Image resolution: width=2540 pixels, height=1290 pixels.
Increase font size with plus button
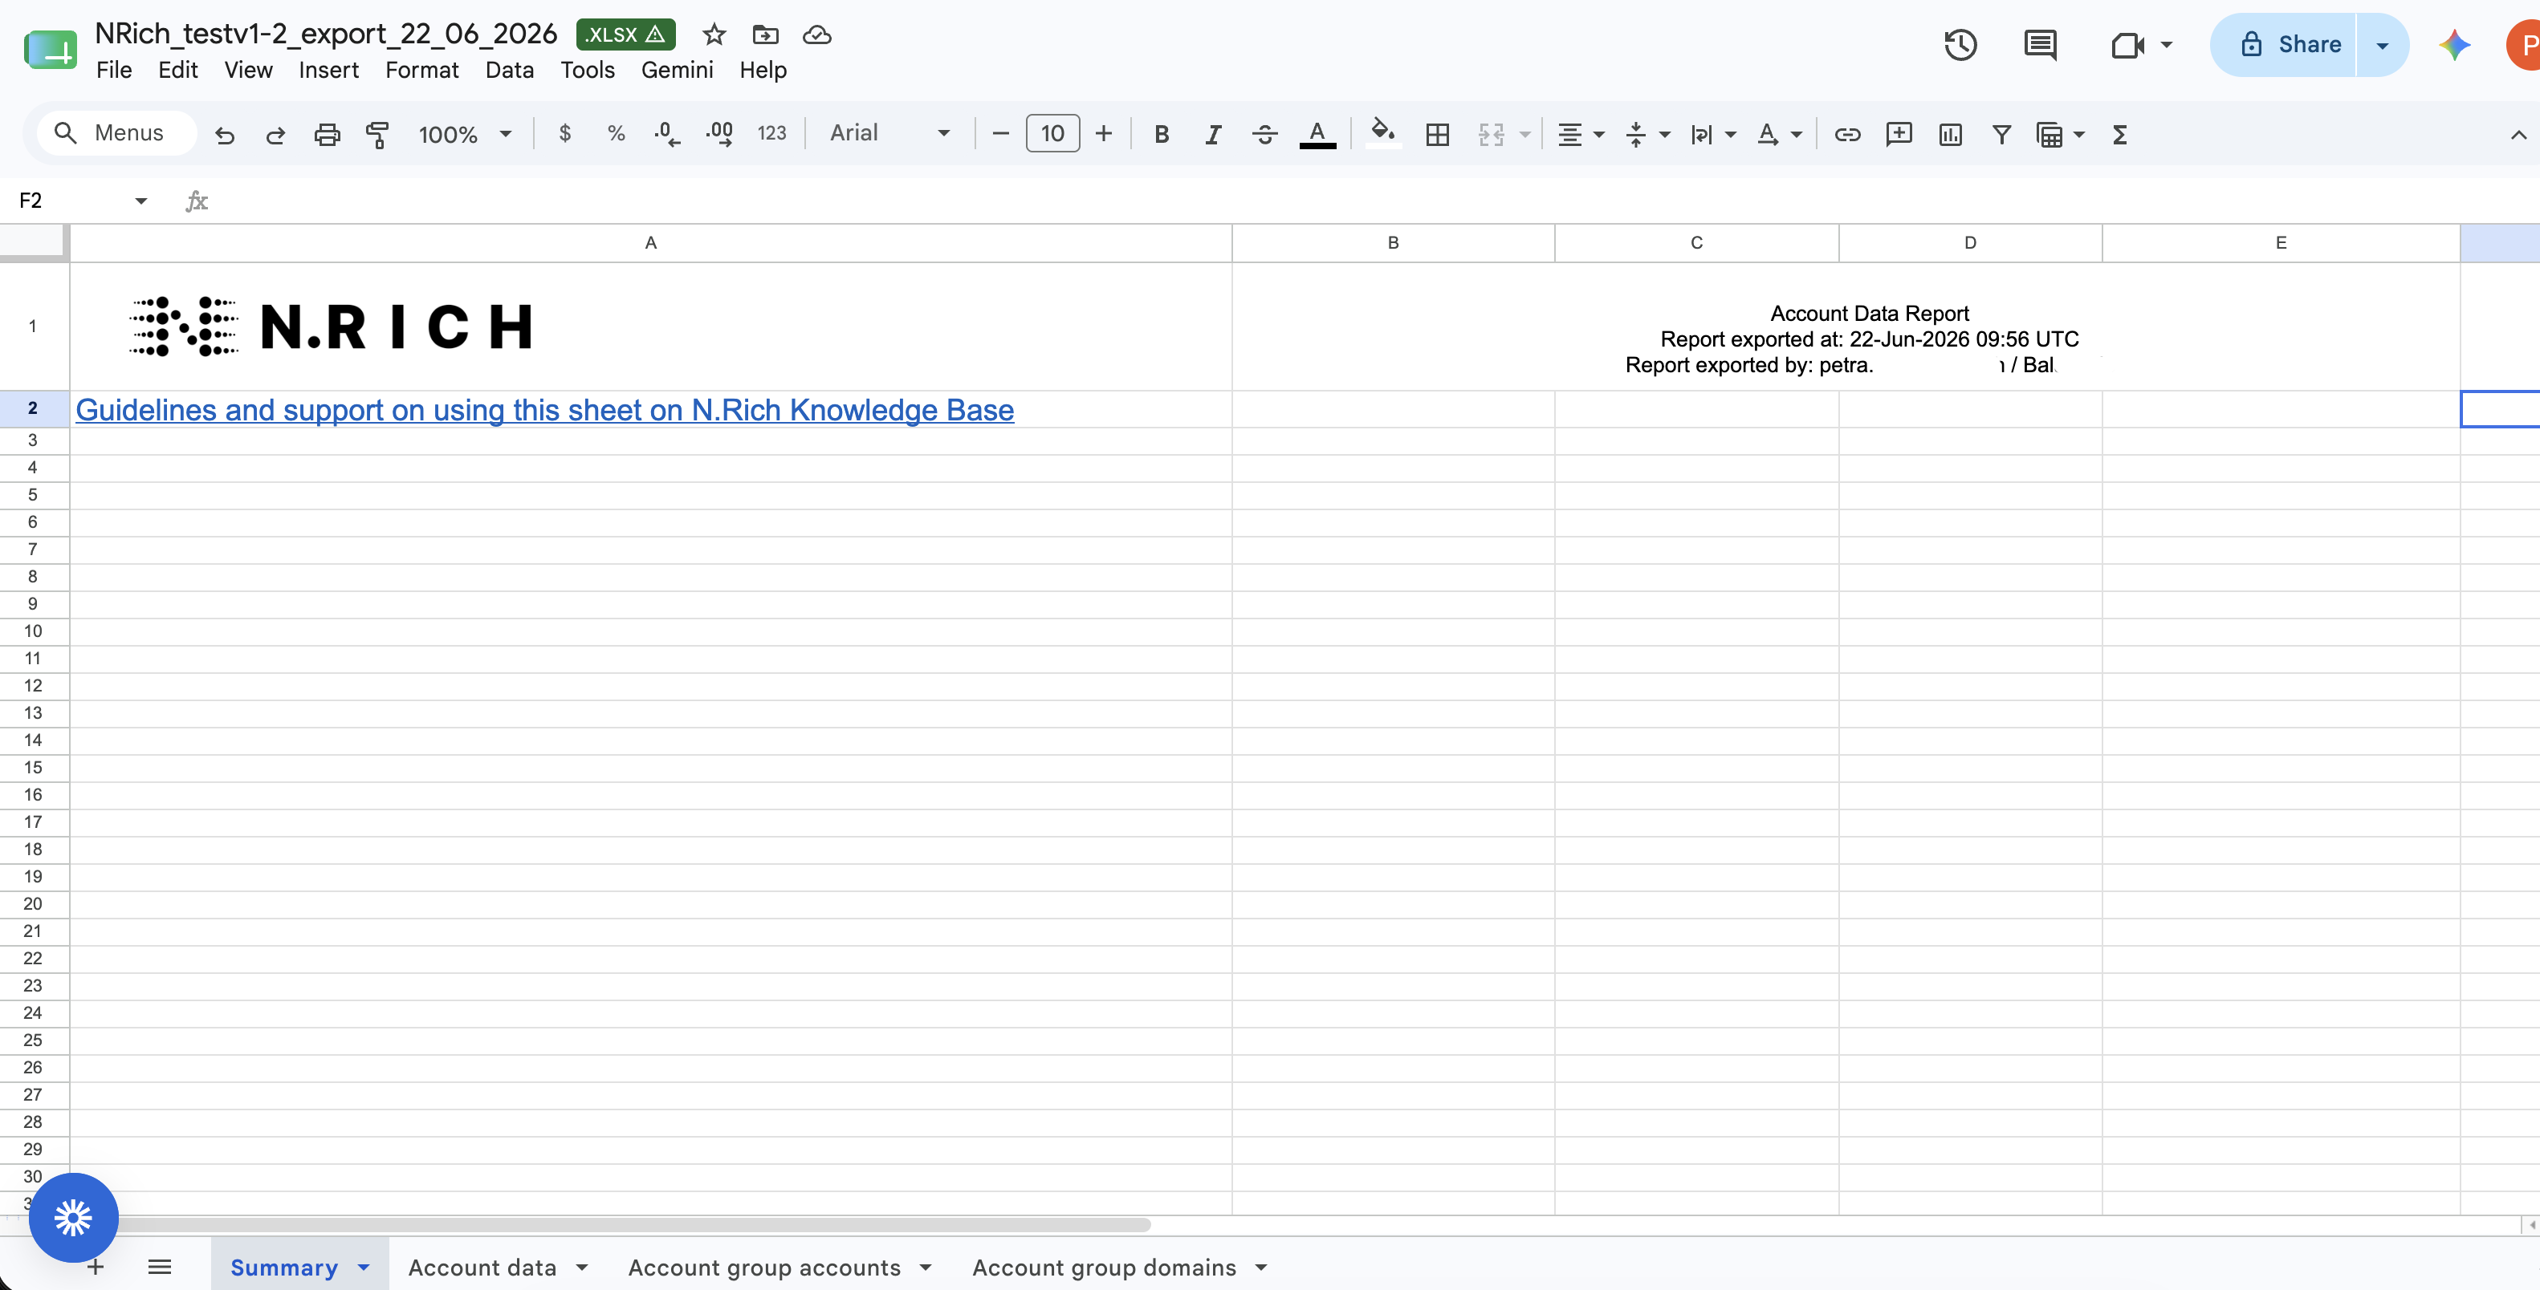click(1103, 133)
